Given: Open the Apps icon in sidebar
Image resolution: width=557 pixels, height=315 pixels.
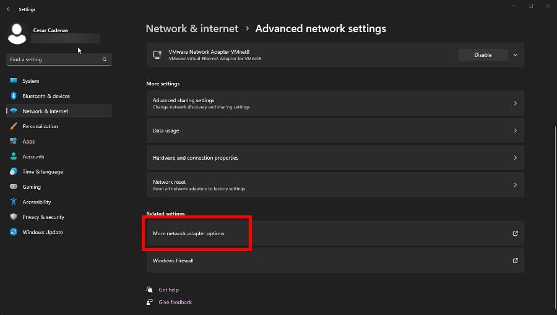Looking at the screenshot, I should coord(14,142).
